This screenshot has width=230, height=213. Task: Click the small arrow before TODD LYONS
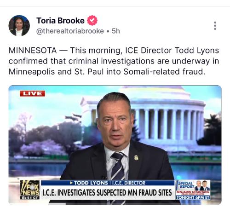click(71, 183)
